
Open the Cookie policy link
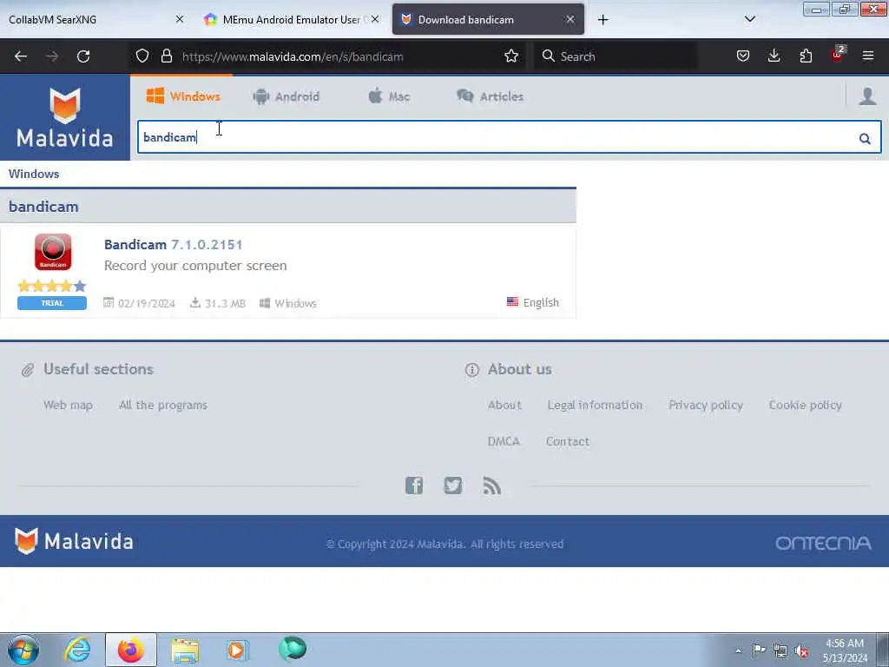(805, 405)
